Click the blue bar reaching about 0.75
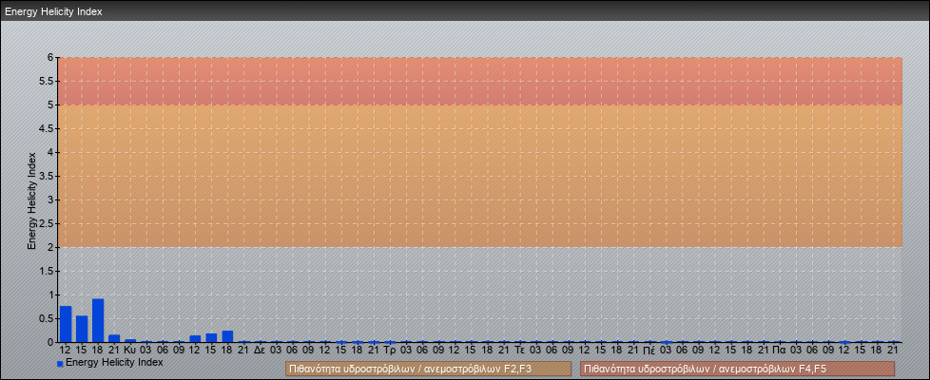This screenshot has width=930, height=380. tap(66, 324)
